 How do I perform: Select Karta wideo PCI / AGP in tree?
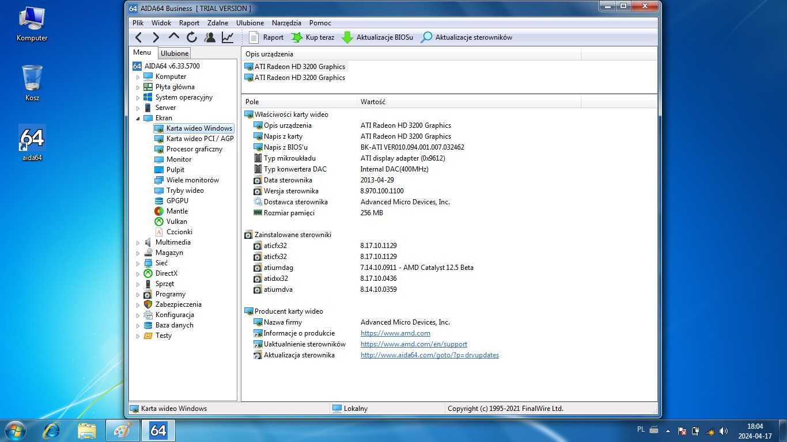click(200, 139)
